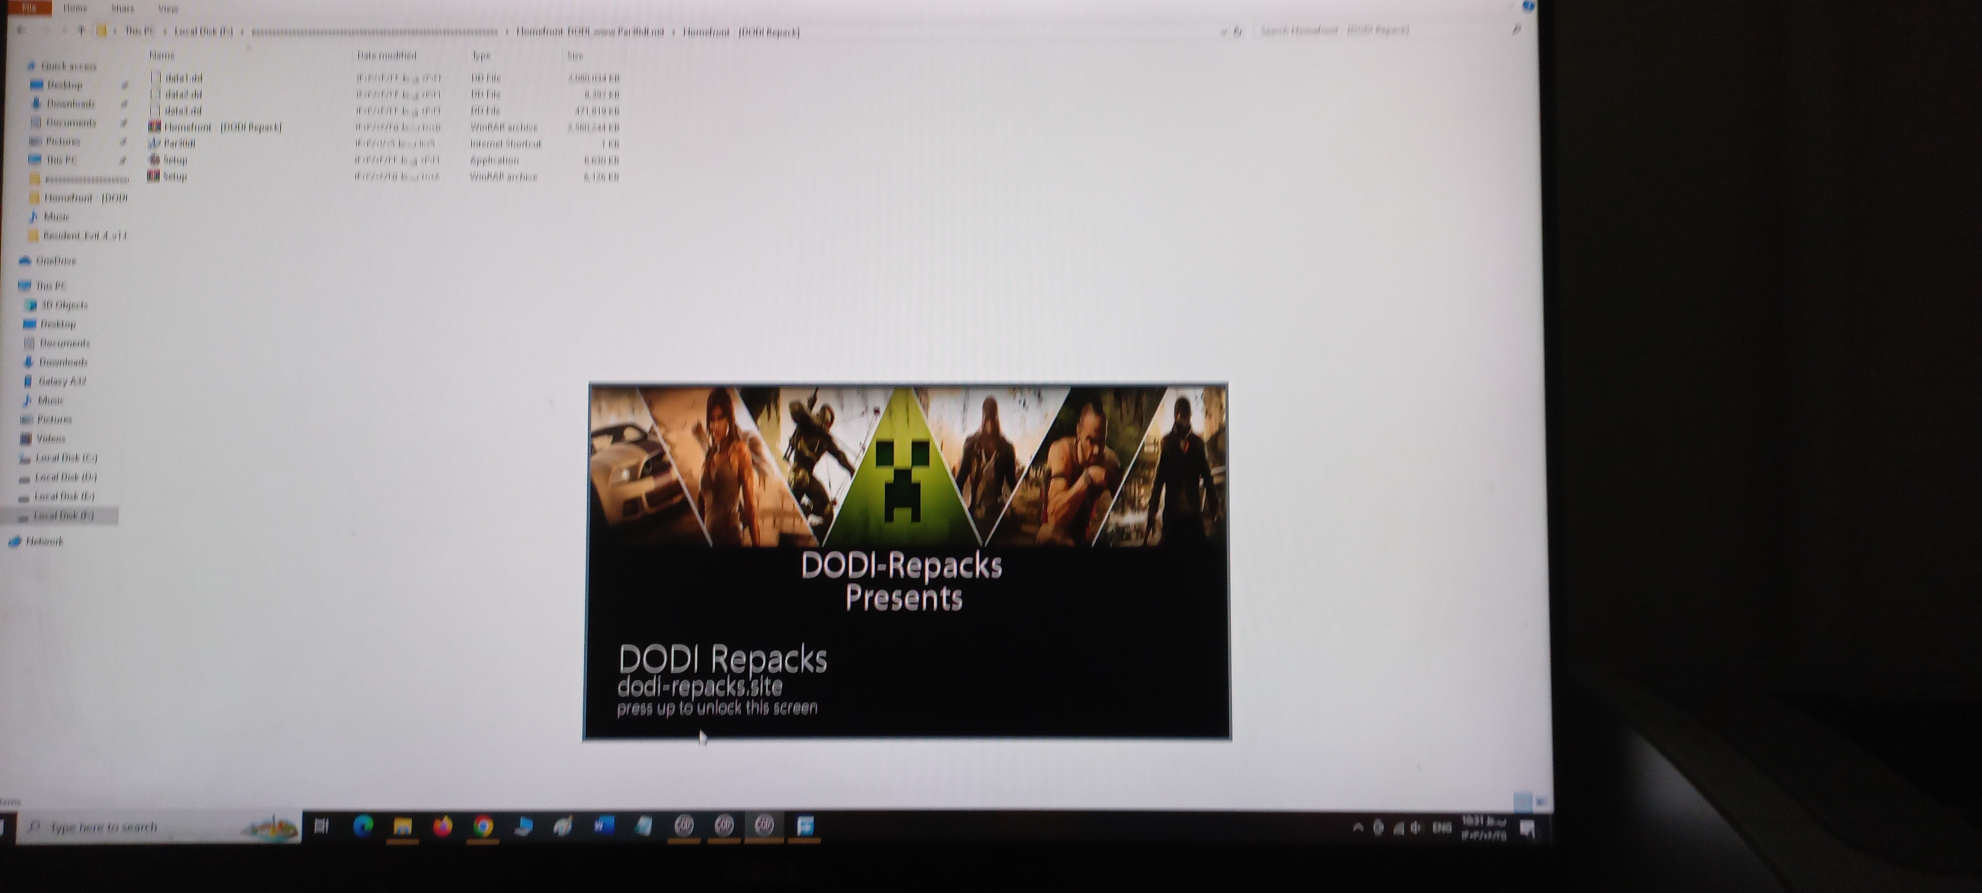This screenshot has width=1982, height=893.
Task: Open the Task View button
Action: point(321,827)
